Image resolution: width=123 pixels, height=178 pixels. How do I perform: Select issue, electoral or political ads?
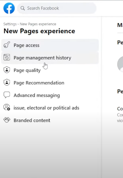pos(50,108)
